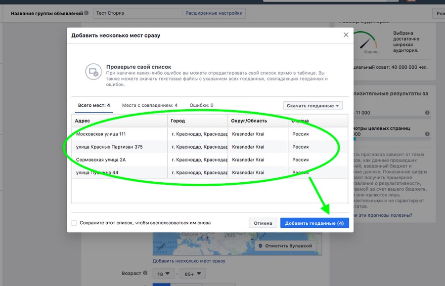Click info icon next to Возраст label

coord(145,273)
